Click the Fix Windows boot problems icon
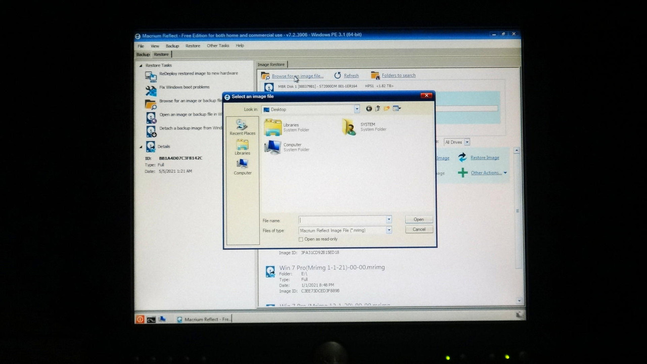Screen dimensions: 647x364 point(151,90)
